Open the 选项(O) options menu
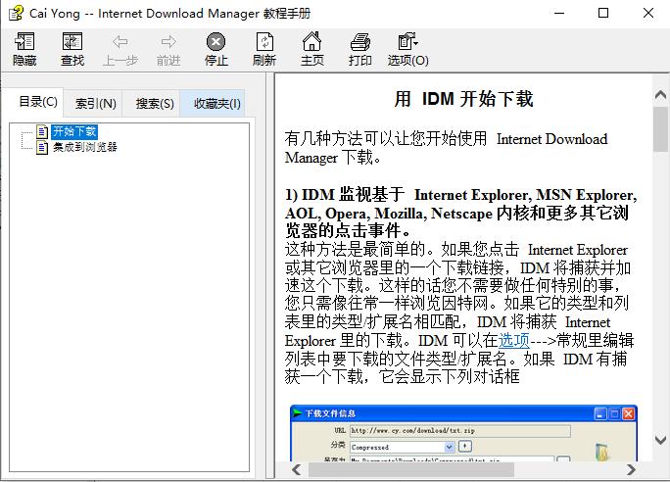The height and width of the screenshot is (482, 670). click(408, 49)
